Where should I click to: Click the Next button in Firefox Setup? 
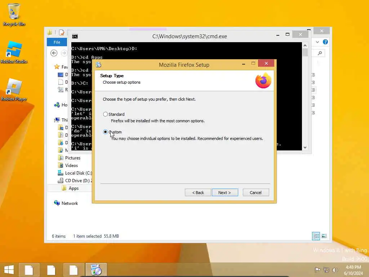[225, 193]
